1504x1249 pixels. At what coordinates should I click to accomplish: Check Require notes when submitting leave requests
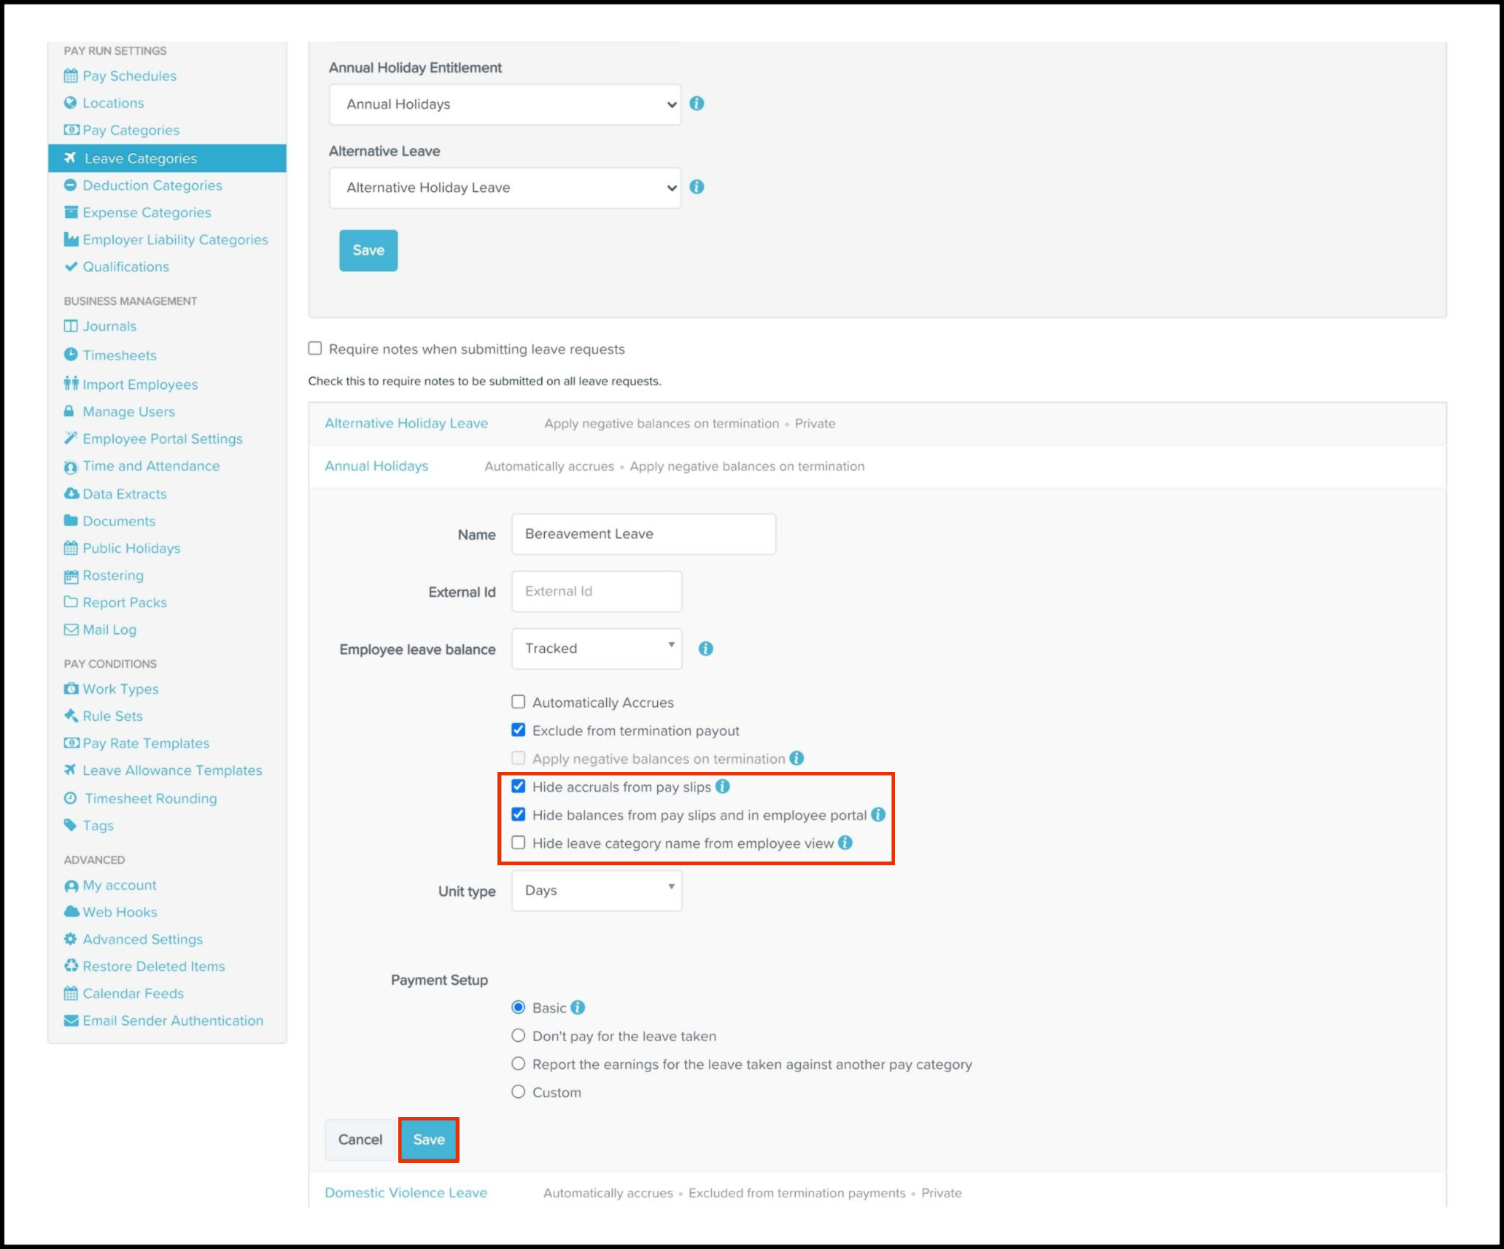pyautogui.click(x=315, y=349)
